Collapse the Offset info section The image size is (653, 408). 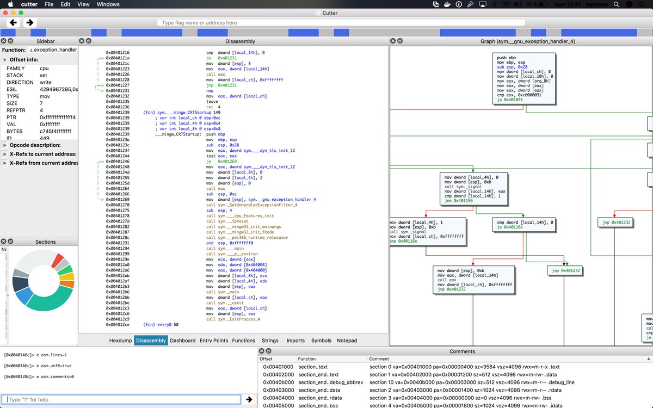[5, 59]
